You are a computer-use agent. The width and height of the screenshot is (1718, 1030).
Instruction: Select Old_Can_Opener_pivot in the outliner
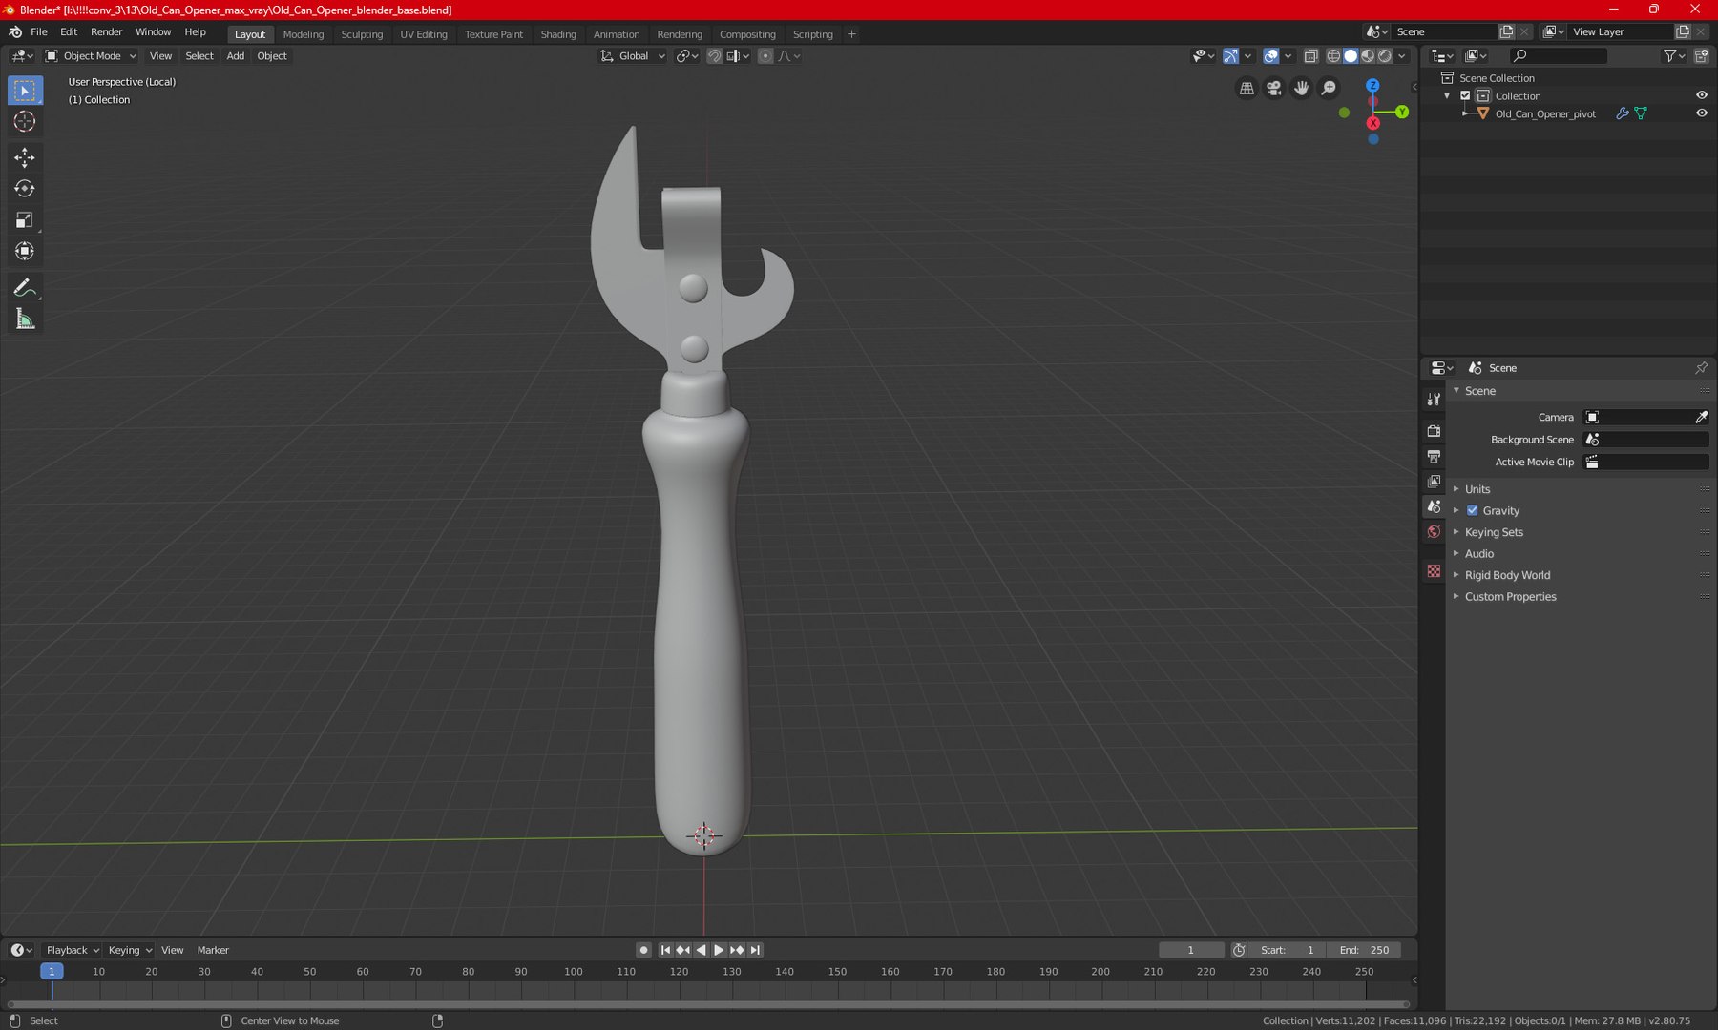pyautogui.click(x=1544, y=113)
